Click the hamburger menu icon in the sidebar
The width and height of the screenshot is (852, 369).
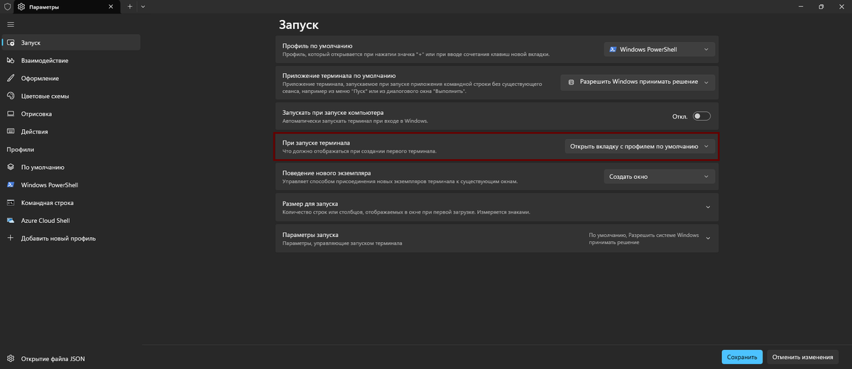11,25
